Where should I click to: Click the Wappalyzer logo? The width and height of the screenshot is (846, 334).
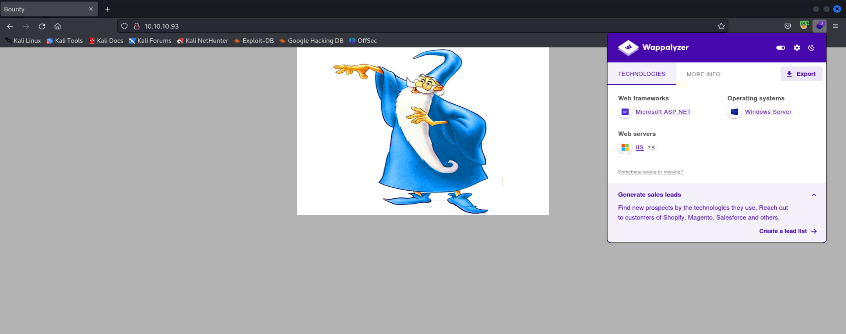pyautogui.click(x=653, y=47)
